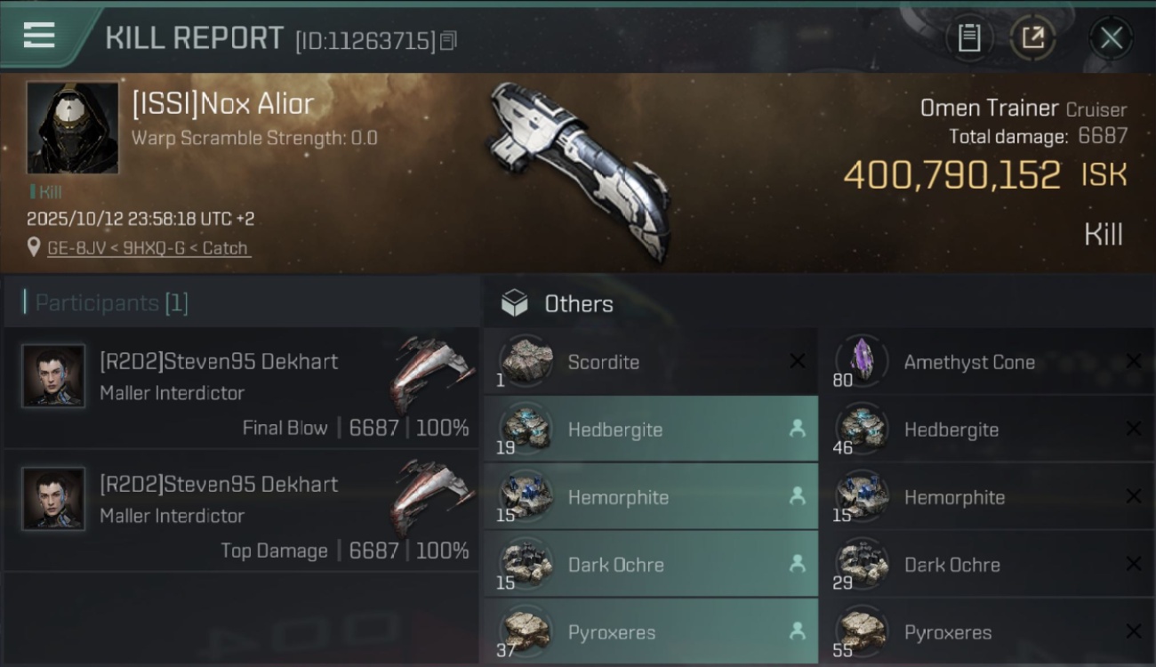
Task: Click the X beside Amethyst Cone
Action: click(x=1133, y=361)
